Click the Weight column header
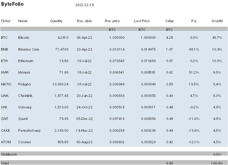 click(217, 21)
